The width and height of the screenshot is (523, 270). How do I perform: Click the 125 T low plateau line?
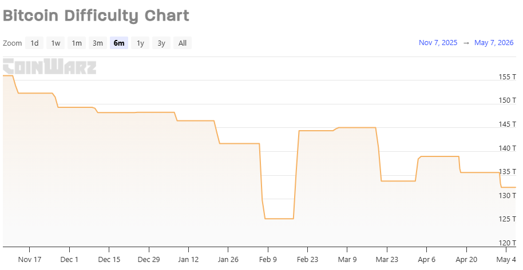(279, 219)
